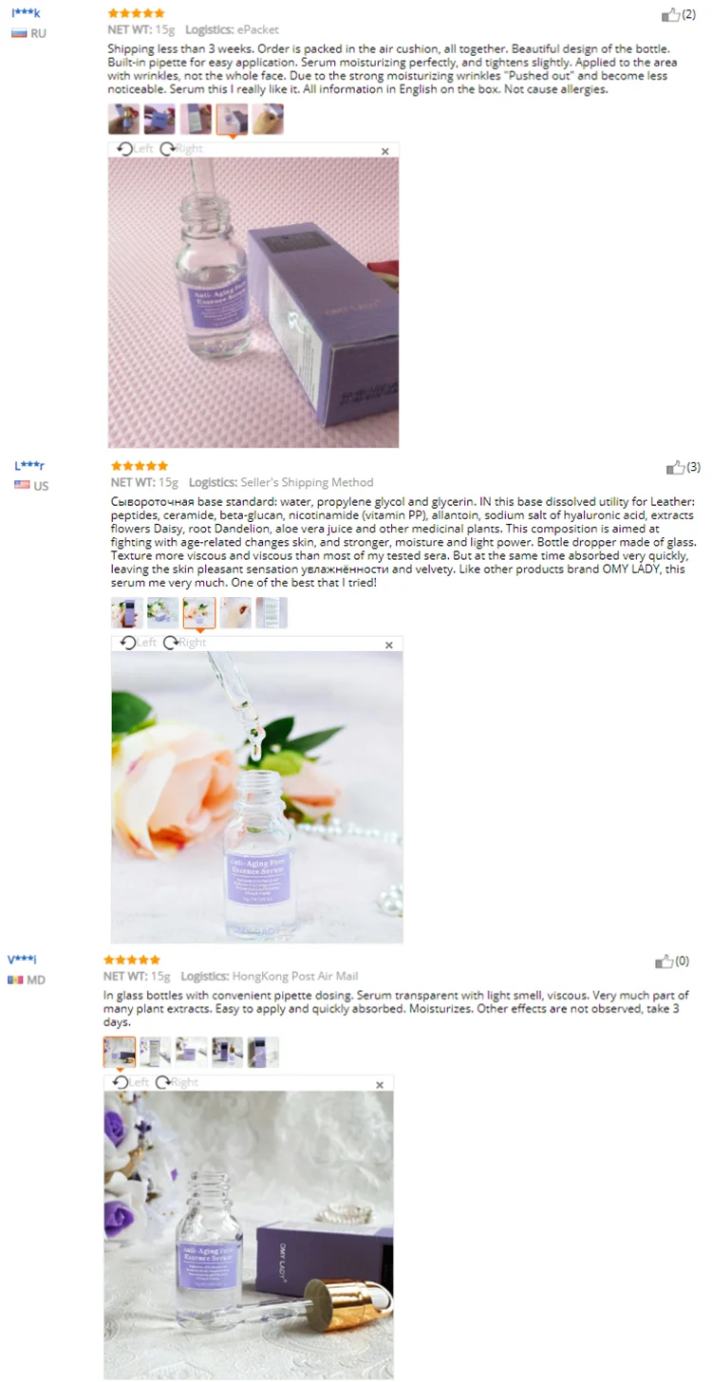Click reviewer name L***r
The image size is (712, 1382).
tap(29, 466)
